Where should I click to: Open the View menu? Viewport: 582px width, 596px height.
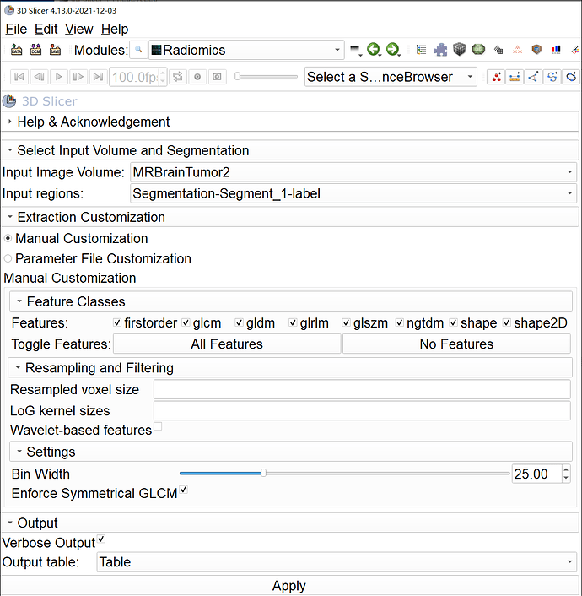coord(78,29)
